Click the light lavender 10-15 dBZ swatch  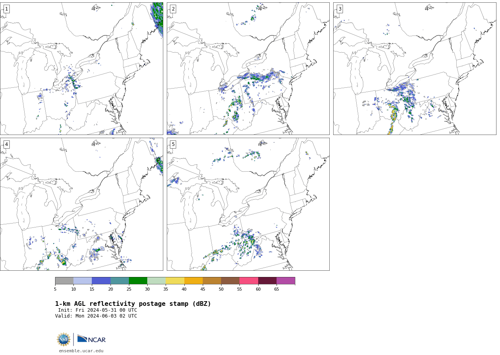point(82,281)
